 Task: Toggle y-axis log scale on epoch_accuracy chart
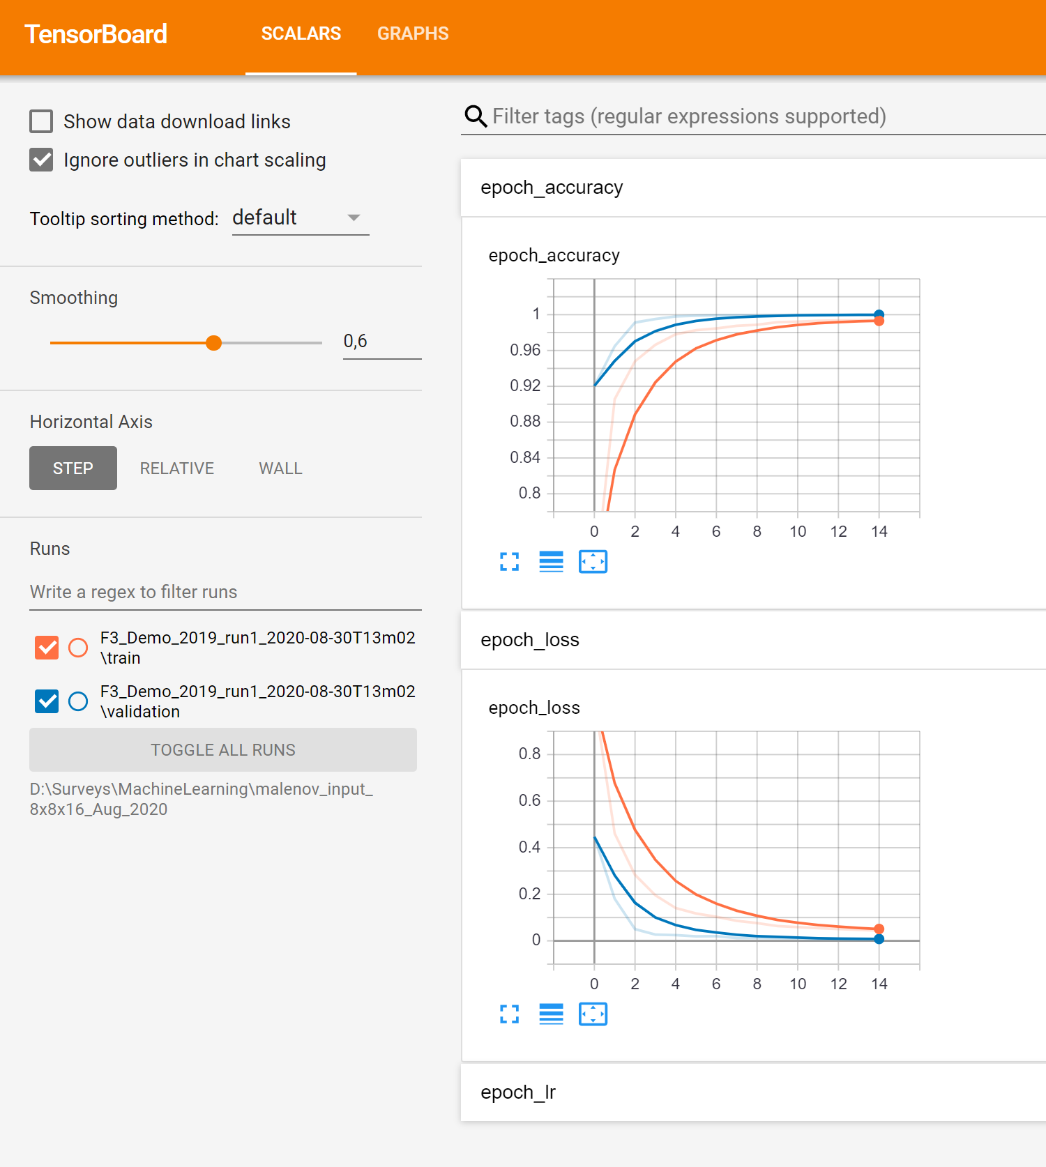551,561
